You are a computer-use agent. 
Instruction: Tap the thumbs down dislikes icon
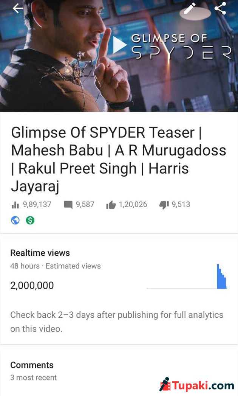coord(164,205)
